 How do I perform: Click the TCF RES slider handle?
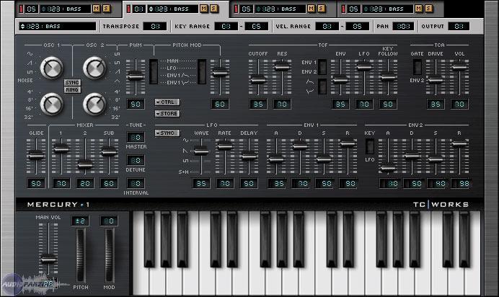(282, 66)
